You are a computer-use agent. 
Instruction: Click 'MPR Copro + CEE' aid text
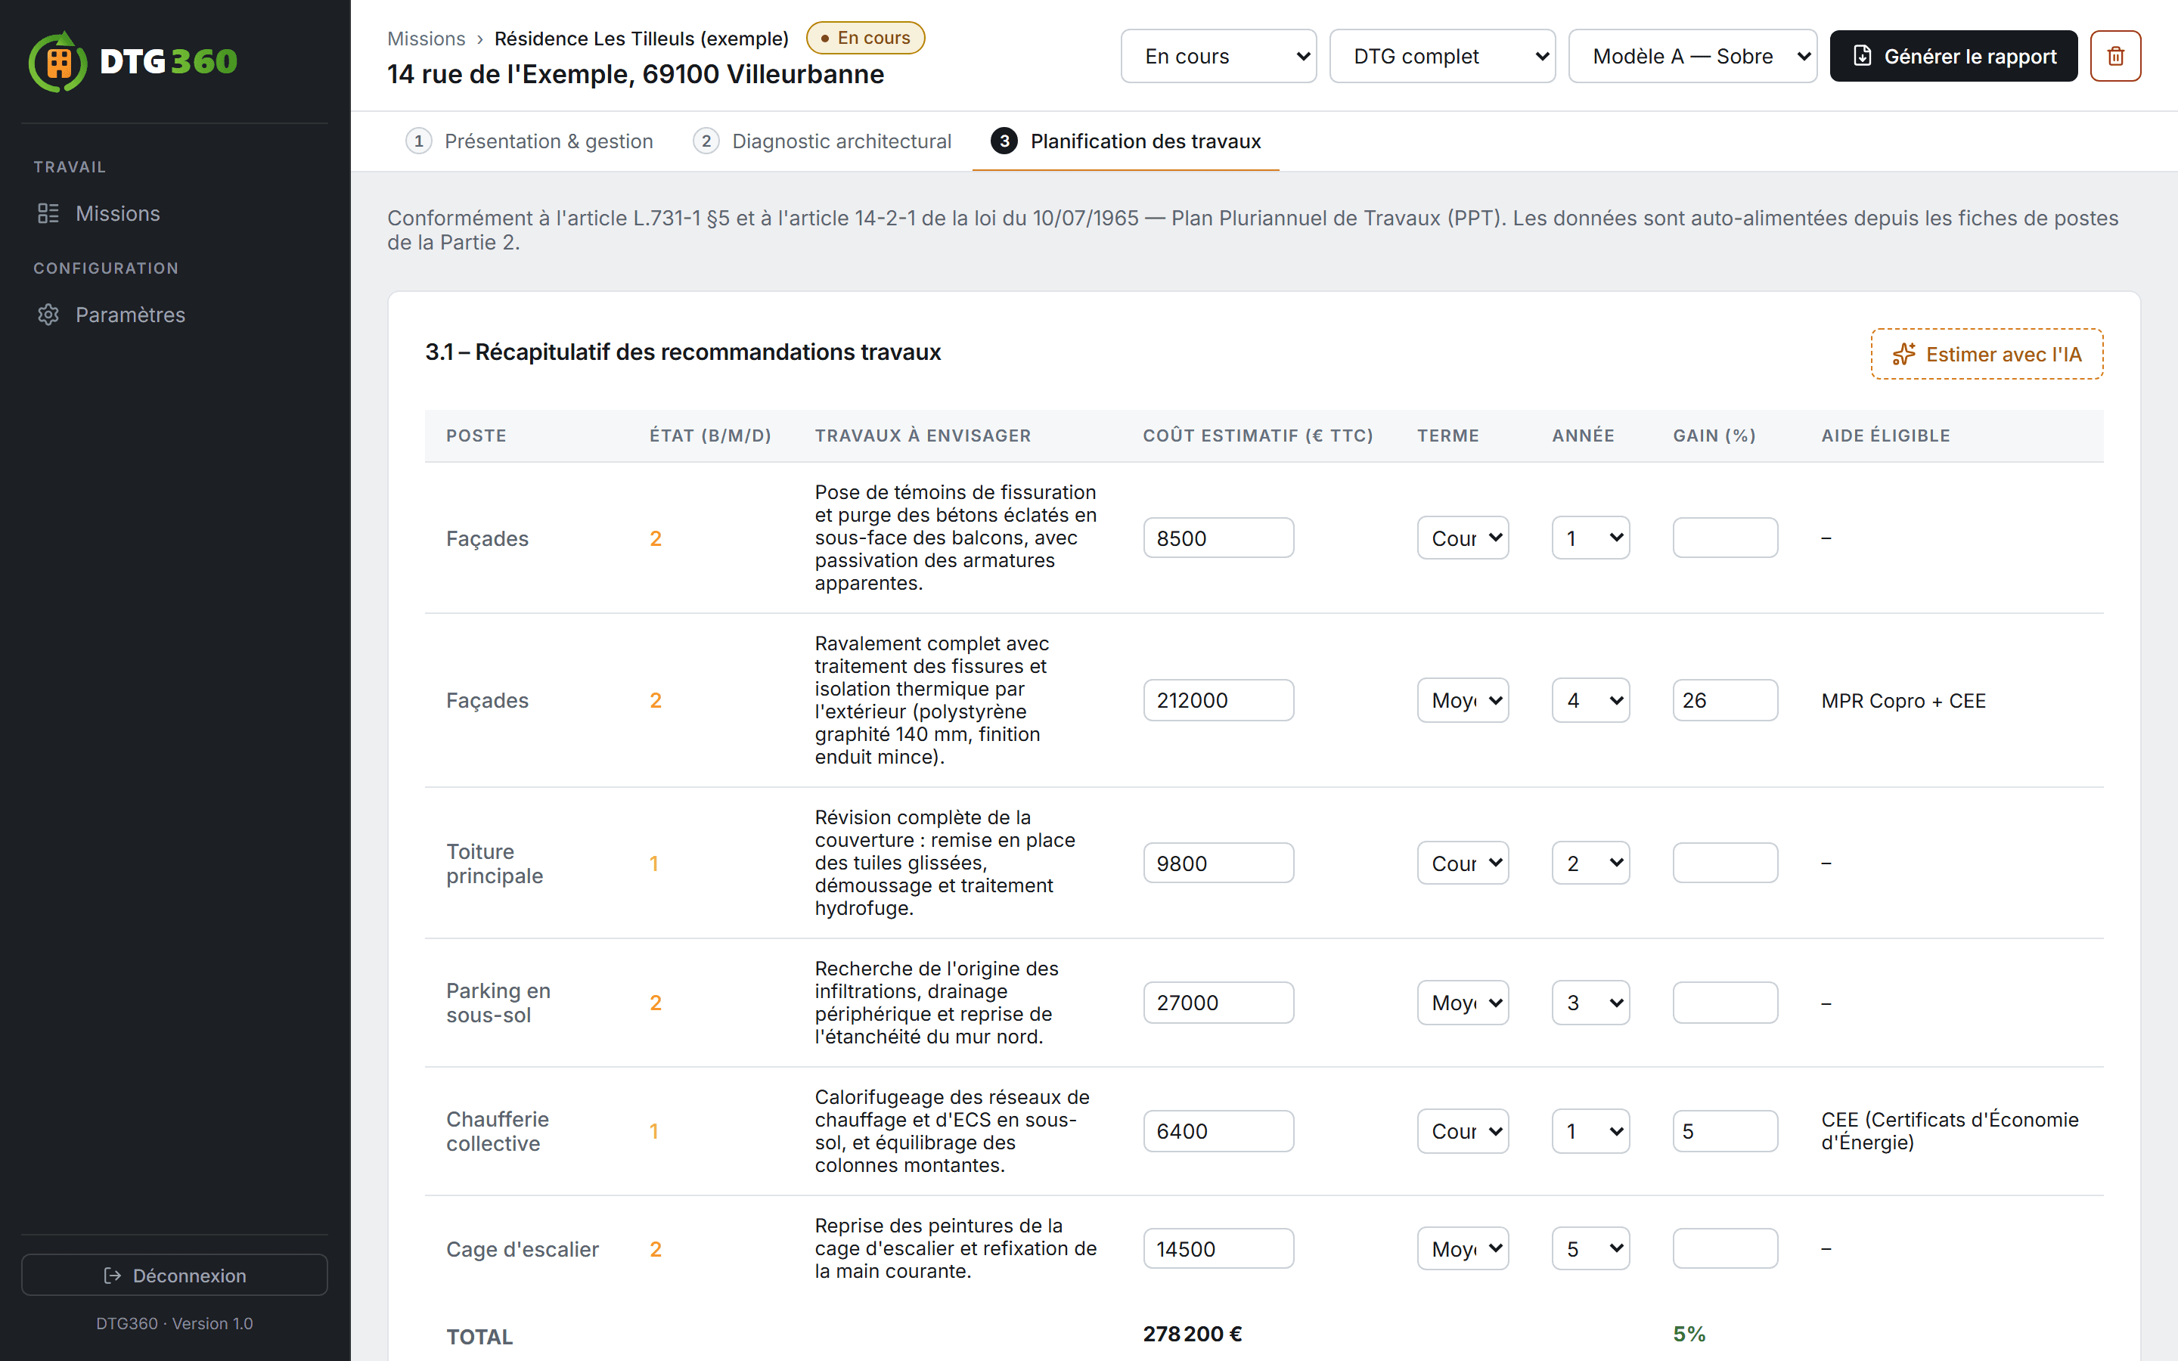point(1903,700)
